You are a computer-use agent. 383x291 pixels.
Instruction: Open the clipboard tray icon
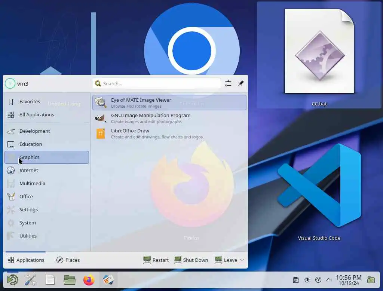click(x=296, y=280)
